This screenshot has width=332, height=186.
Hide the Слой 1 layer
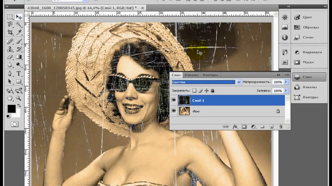pyautogui.click(x=174, y=100)
